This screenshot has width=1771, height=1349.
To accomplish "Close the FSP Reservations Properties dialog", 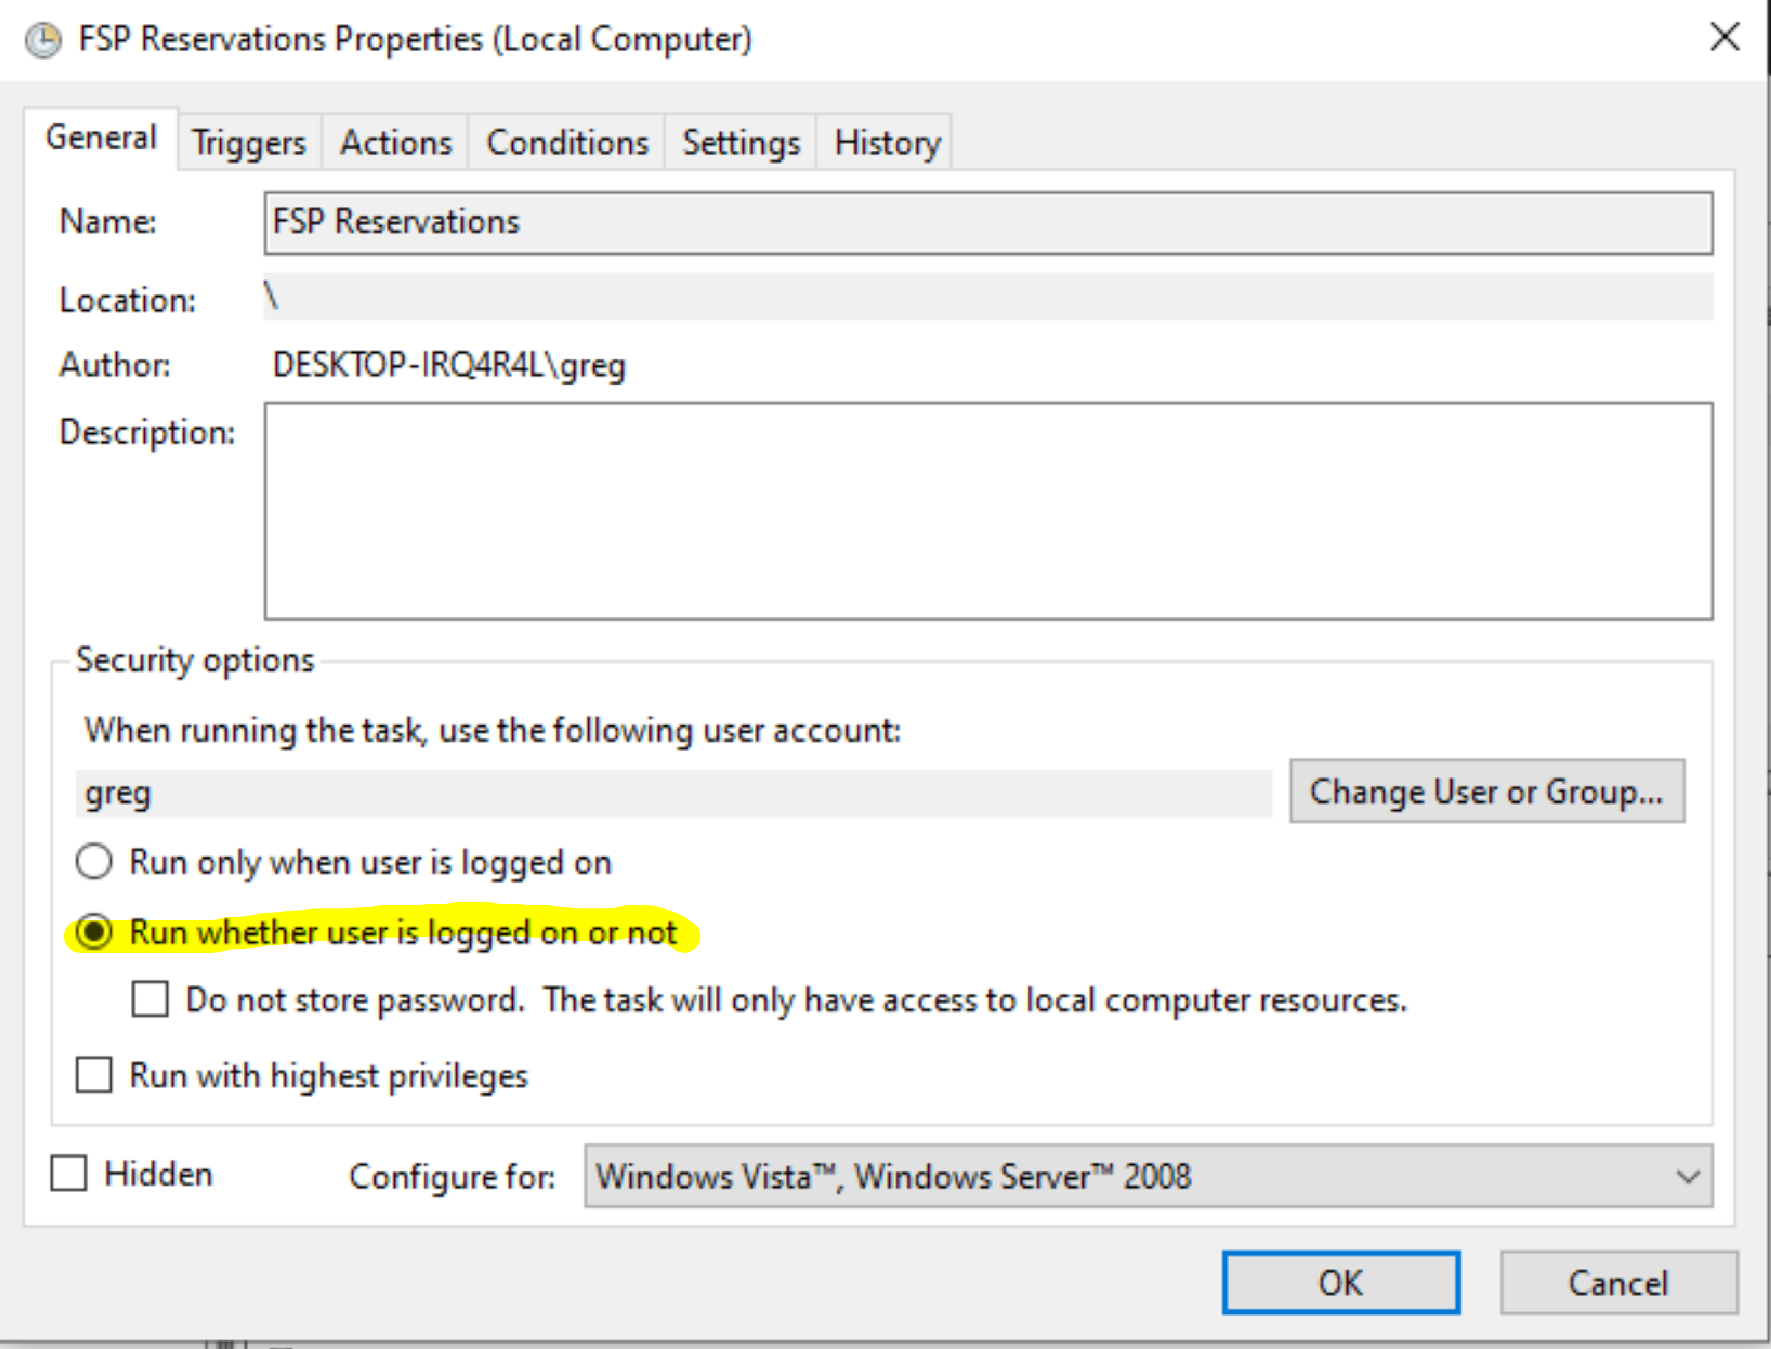I will [x=1724, y=37].
